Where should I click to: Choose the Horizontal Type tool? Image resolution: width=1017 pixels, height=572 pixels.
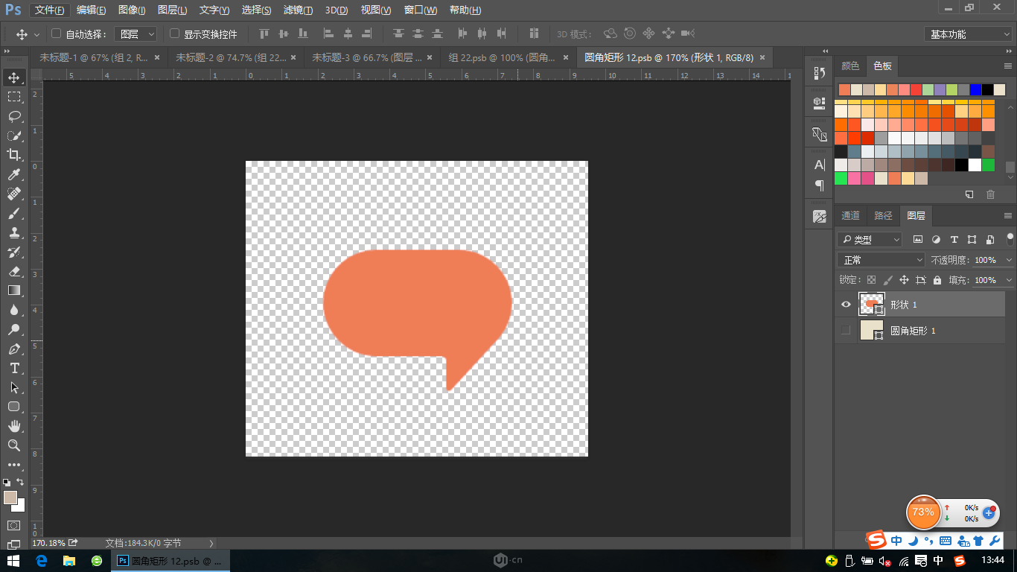[14, 368]
